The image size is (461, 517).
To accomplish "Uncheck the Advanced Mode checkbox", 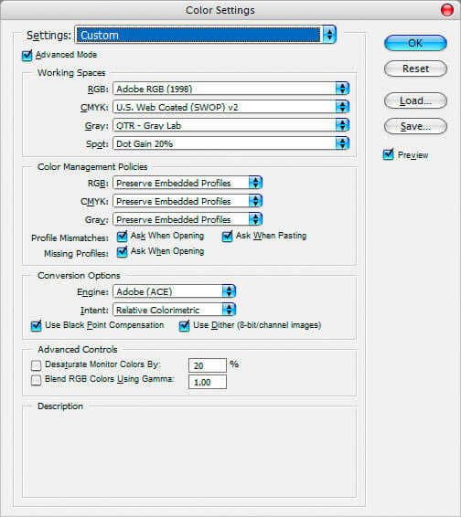I will coord(27,55).
